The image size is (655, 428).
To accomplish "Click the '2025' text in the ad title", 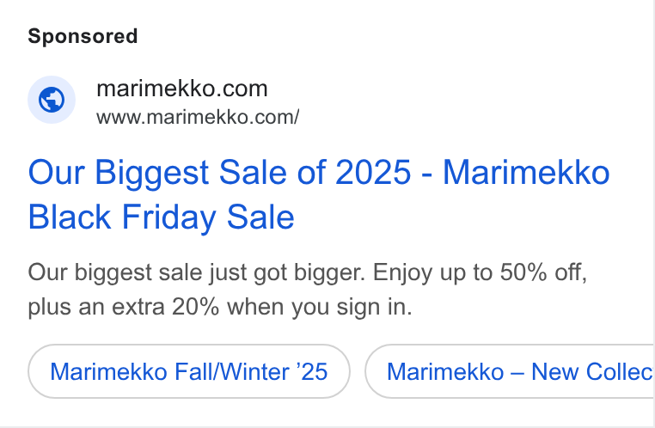I will coord(373,172).
